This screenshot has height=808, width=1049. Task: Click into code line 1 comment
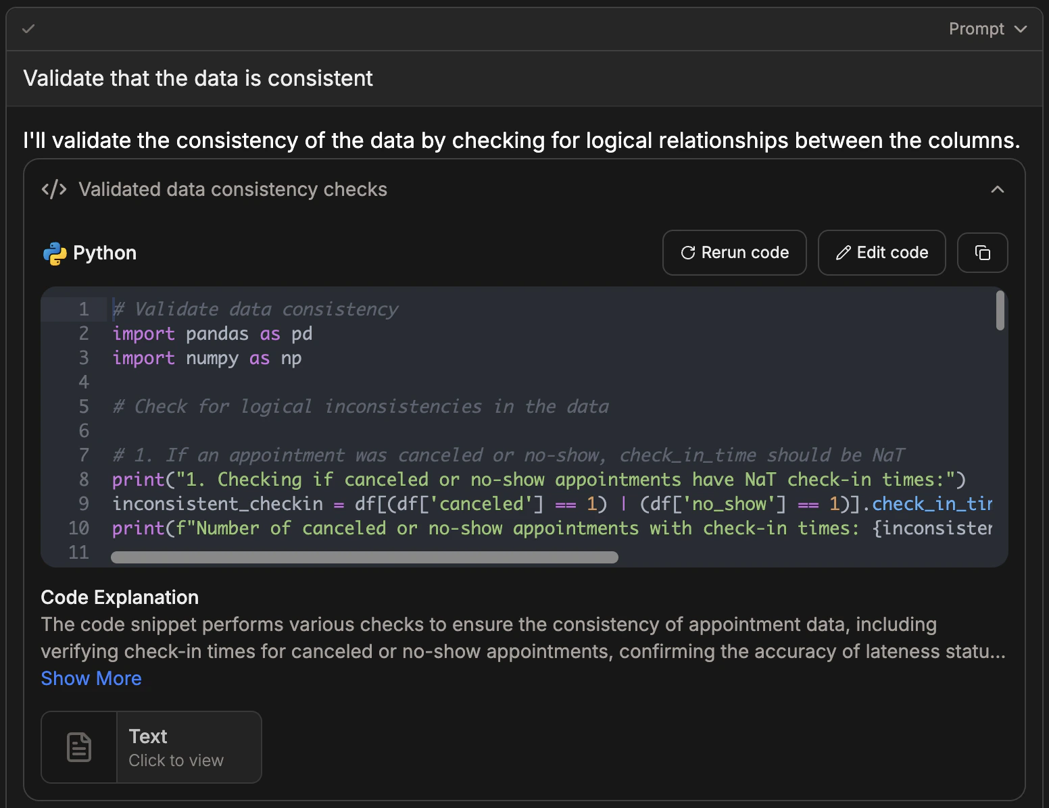[x=255, y=309]
